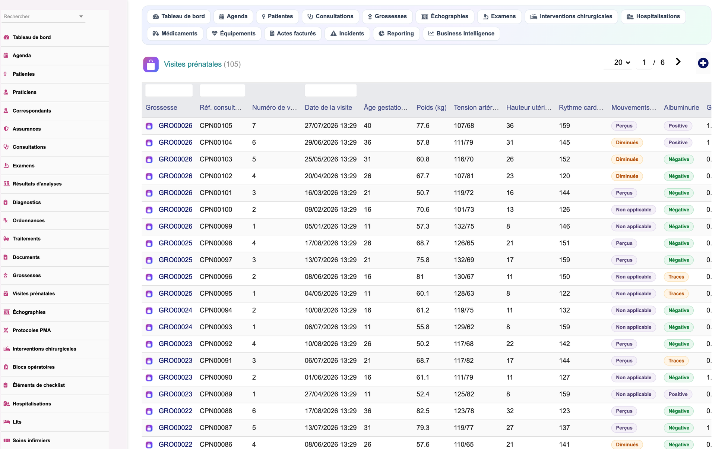The height and width of the screenshot is (449, 725).
Task: Add a new prenatal visit with plus button
Action: [703, 63]
